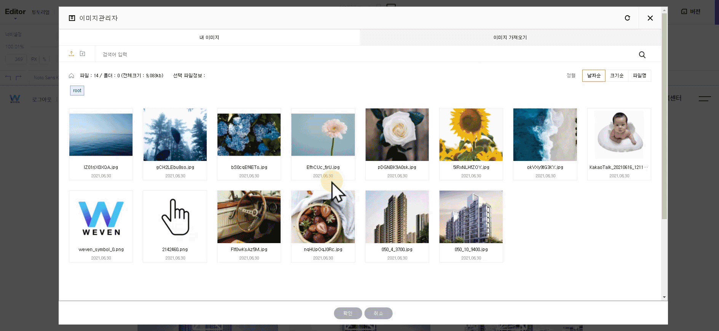The width and height of the screenshot is (719, 331).
Task: Click the scrollbar up arrow
Action: [x=664, y=10]
